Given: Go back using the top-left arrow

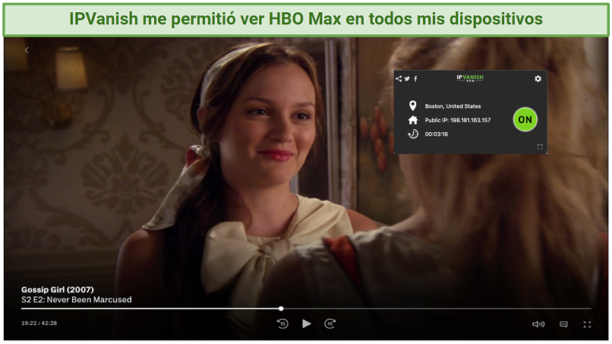Looking at the screenshot, I should tap(27, 50).
